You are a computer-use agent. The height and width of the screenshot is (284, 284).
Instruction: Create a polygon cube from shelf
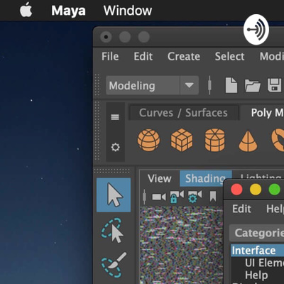click(182, 140)
